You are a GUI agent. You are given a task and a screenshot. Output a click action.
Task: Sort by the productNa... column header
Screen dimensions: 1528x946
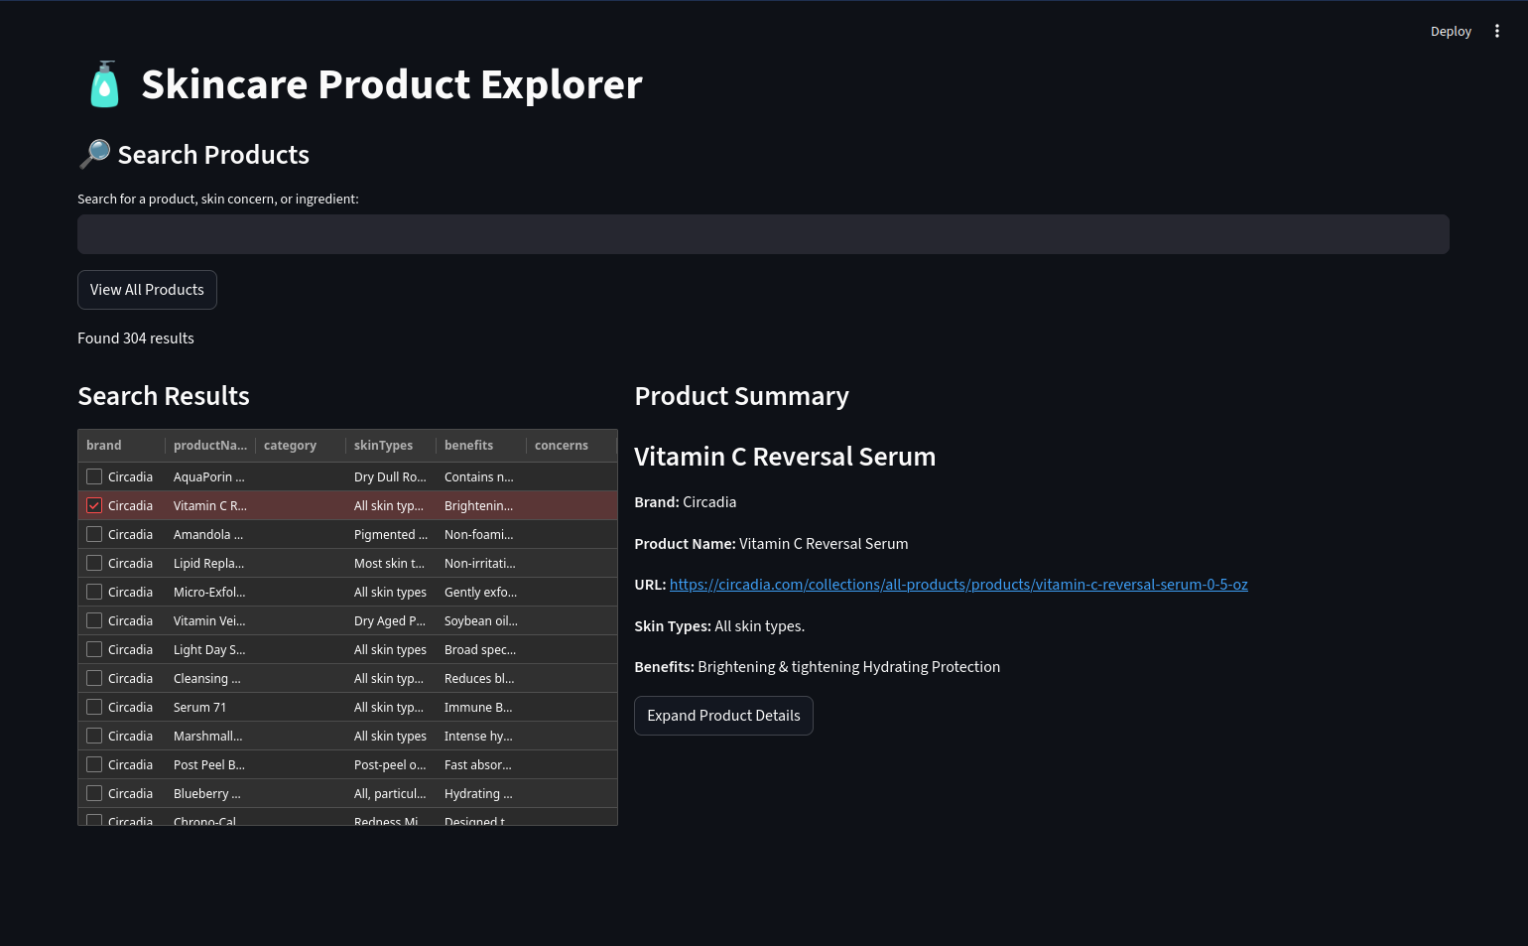tap(210, 446)
